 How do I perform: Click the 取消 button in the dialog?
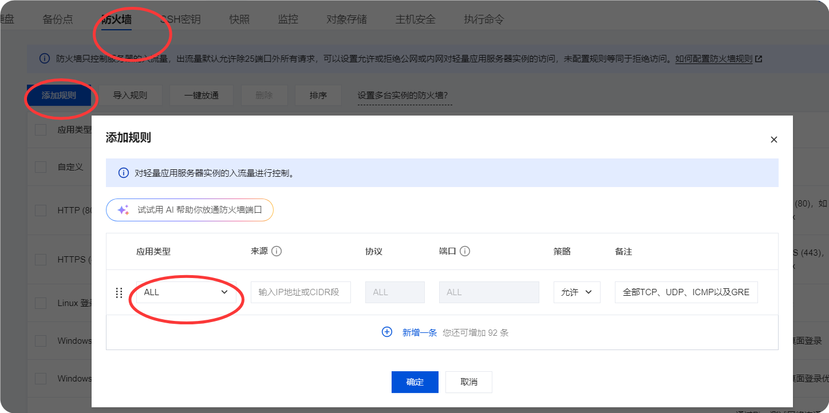(468, 382)
